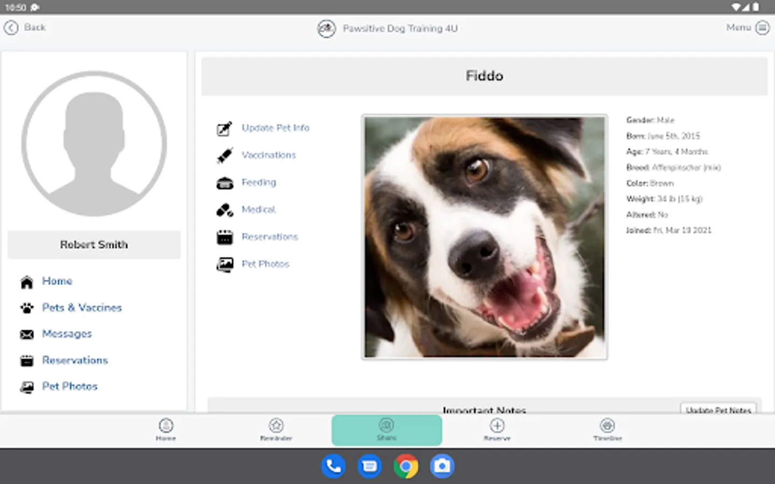775x484 pixels.
Task: Tap the Back arrow icon
Action: pyautogui.click(x=11, y=27)
